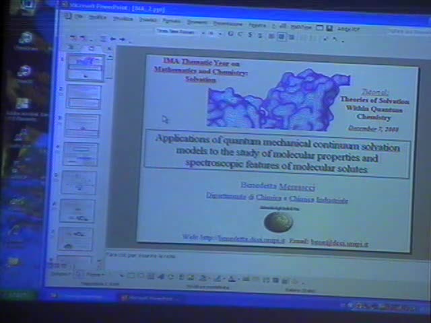Screen dimensions: 431x323
Task: Click the slide title text box
Action: click(277, 153)
